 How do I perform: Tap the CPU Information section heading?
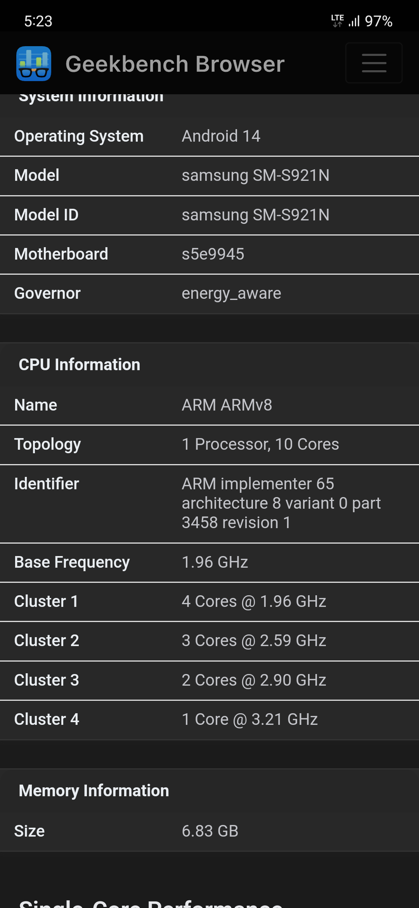[80, 365]
